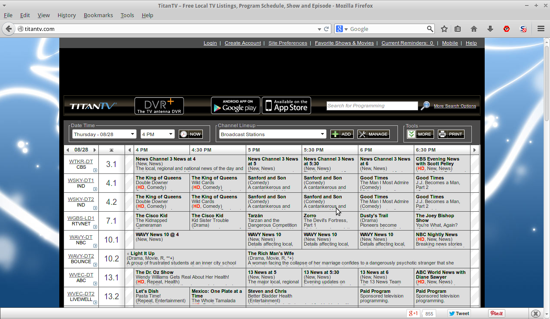Image resolution: width=550 pixels, height=319 pixels.
Task: Open the URL history dropdown arrow
Action: 319,29
